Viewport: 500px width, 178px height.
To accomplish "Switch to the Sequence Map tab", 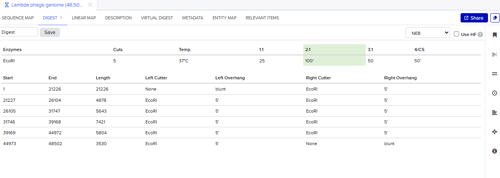I will tap(18, 18).
